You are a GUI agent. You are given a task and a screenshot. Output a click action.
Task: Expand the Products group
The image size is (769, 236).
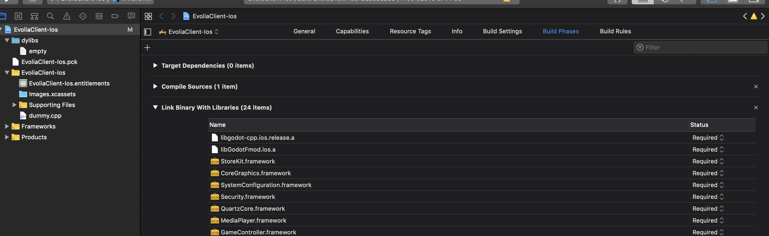[7, 137]
